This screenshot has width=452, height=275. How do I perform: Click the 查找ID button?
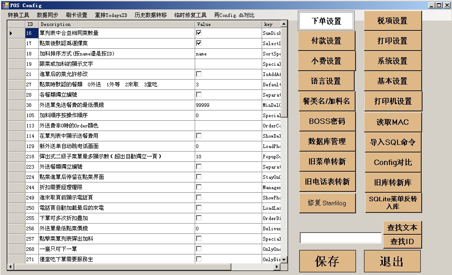402,242
